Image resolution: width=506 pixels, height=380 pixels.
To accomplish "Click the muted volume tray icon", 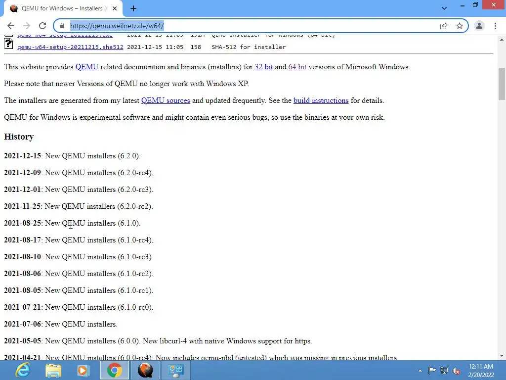I will pos(456,371).
